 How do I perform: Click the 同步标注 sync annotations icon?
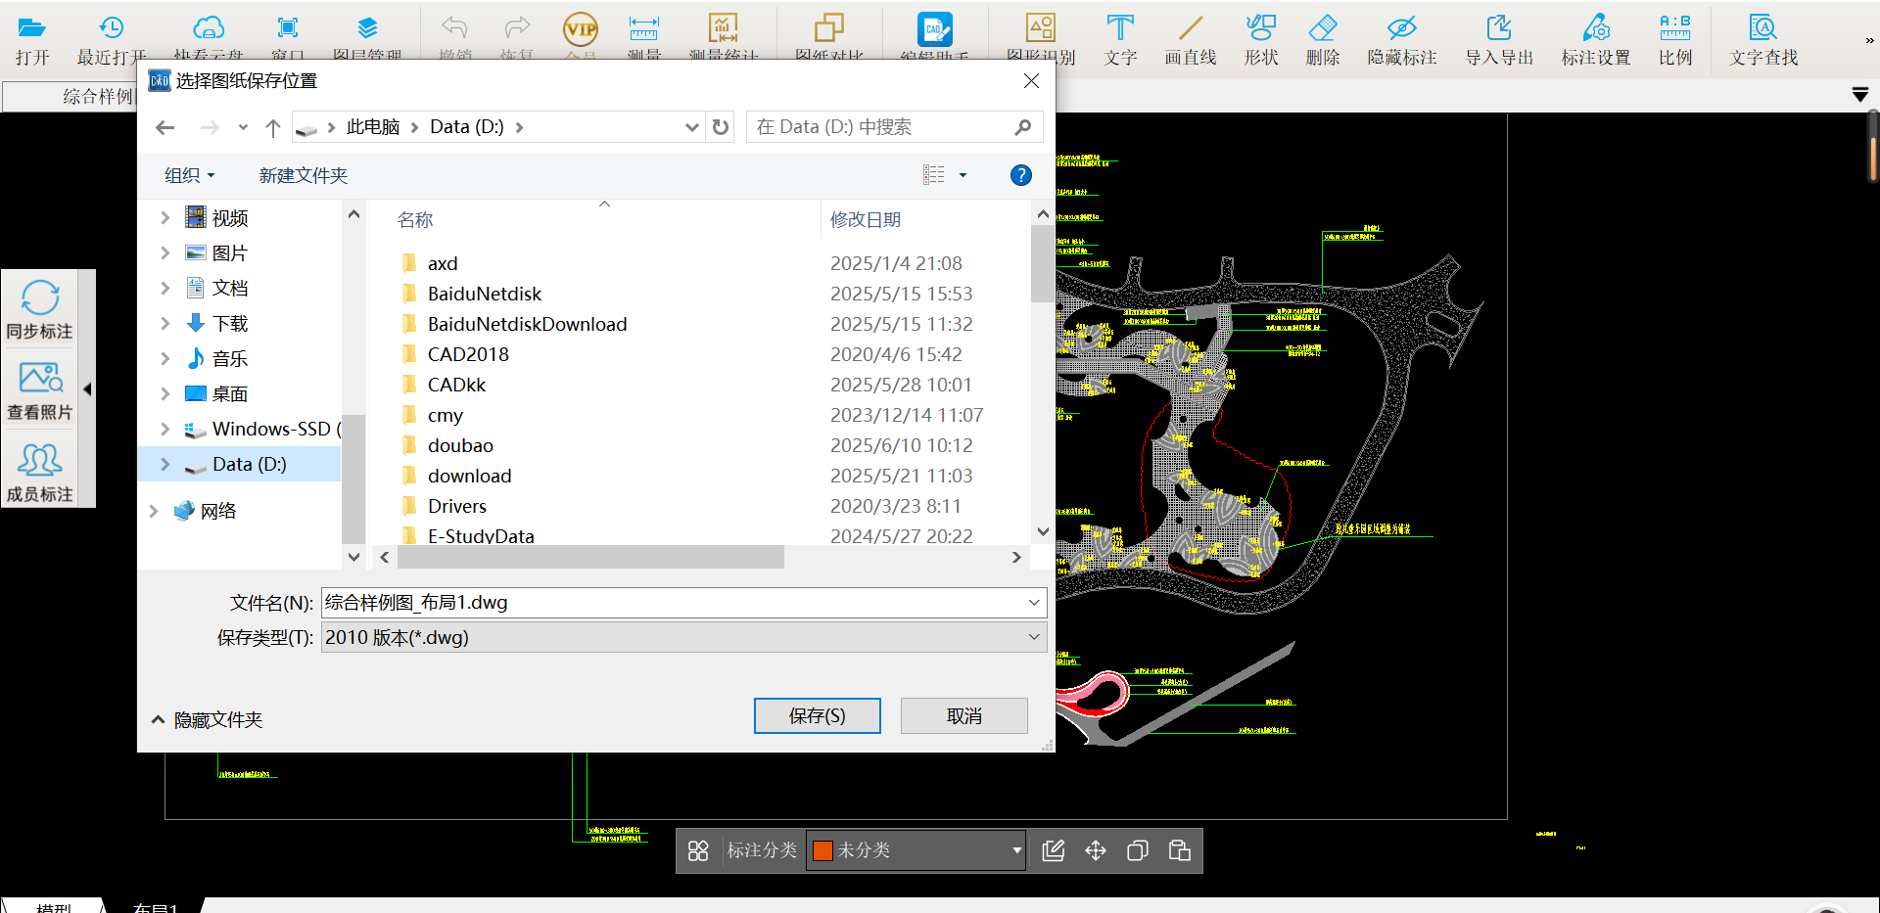(40, 298)
